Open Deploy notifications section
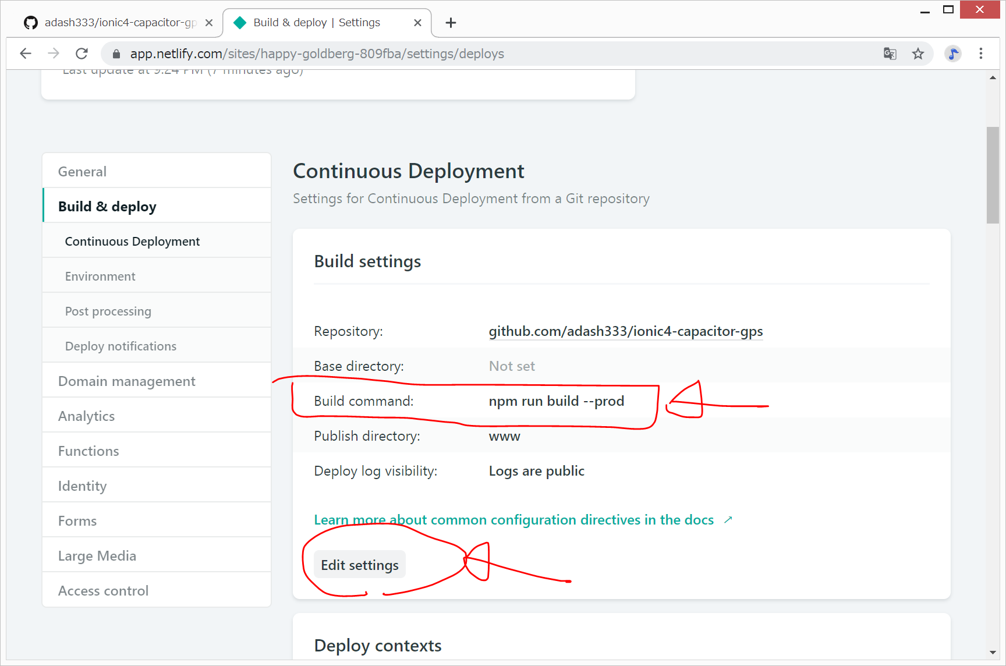This screenshot has height=666, width=1006. [121, 346]
